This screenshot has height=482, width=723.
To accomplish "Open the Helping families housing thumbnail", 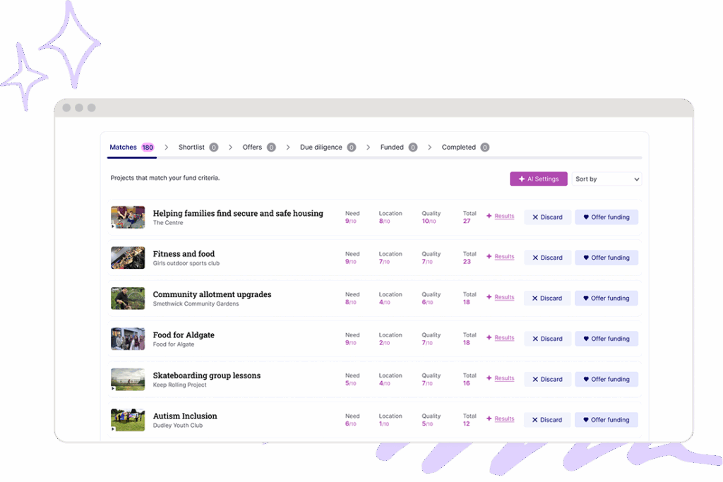I will point(128,217).
